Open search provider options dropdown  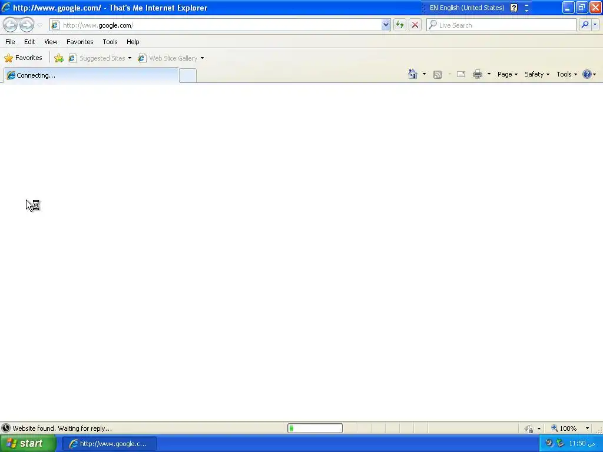(595, 25)
